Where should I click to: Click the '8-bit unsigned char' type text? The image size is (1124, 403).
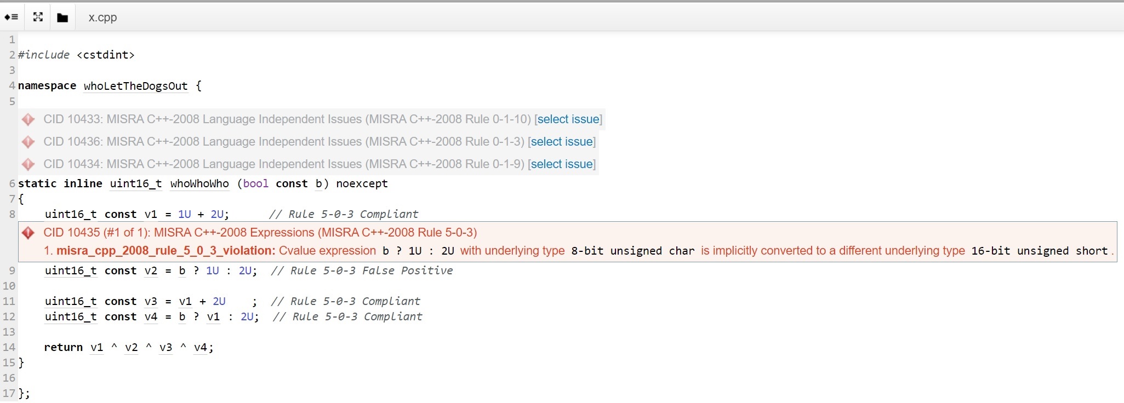633,251
